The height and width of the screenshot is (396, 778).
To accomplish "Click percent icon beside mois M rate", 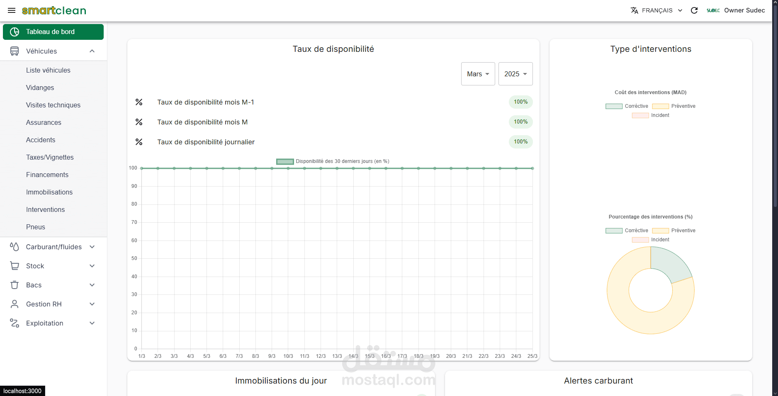I will (x=139, y=122).
